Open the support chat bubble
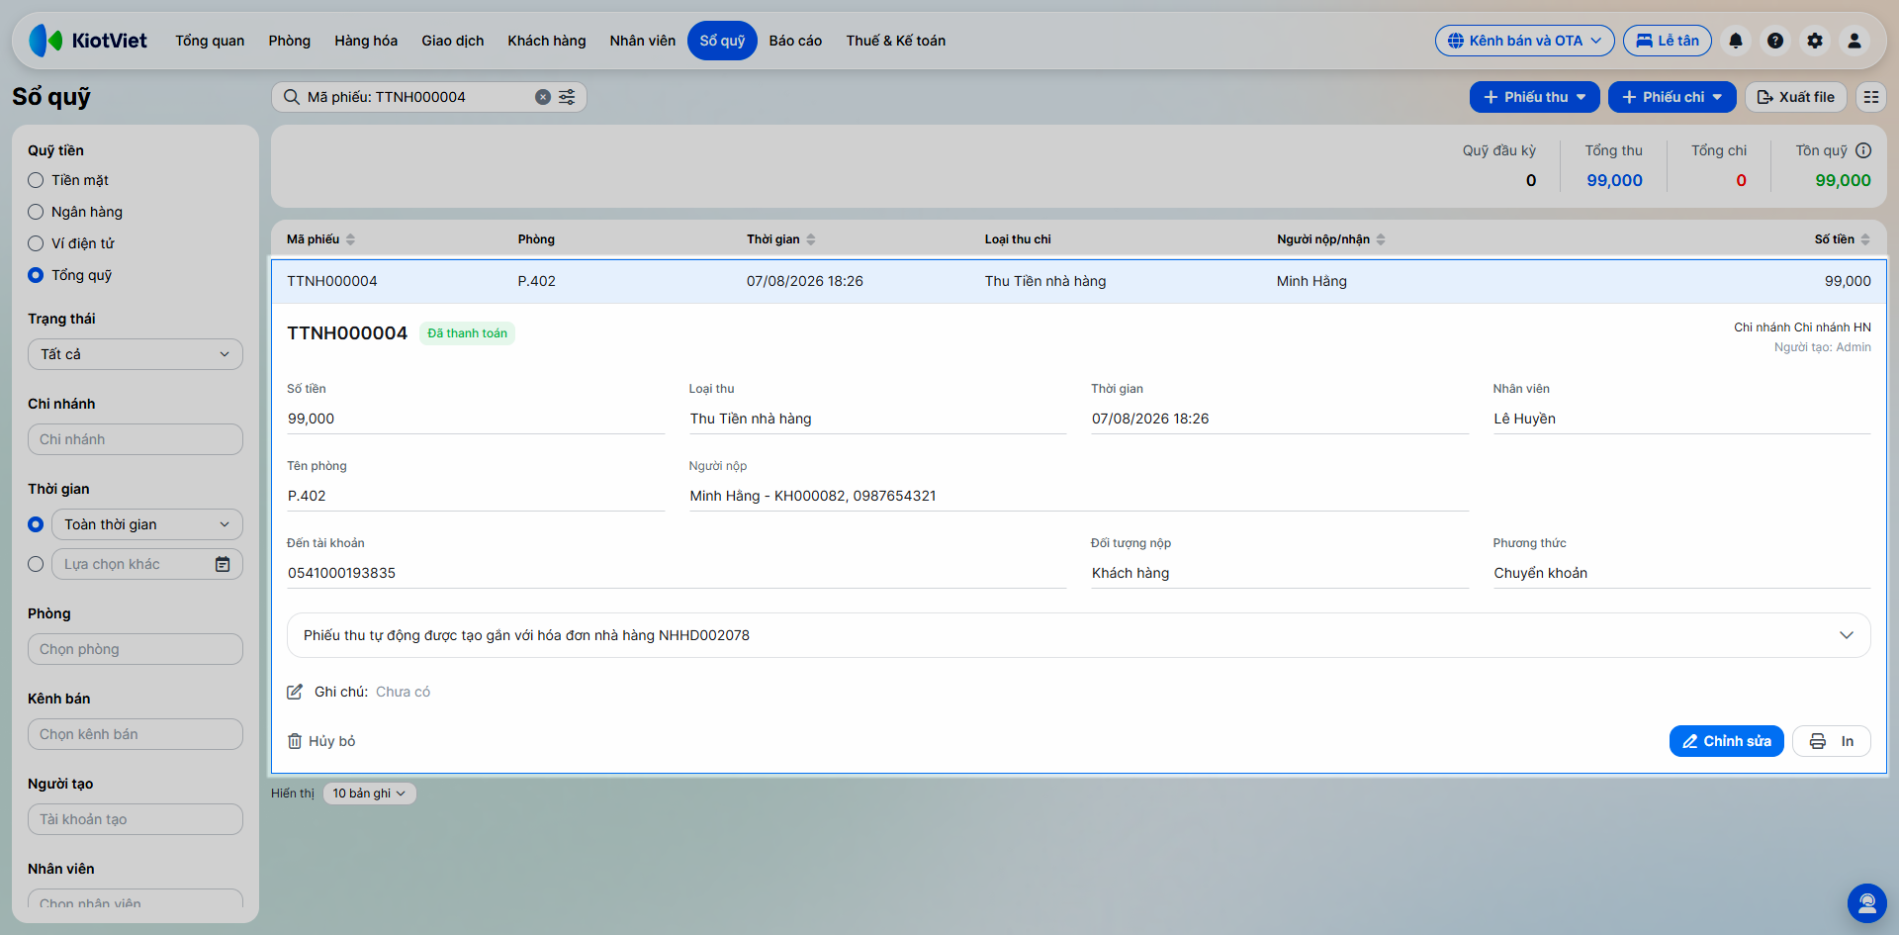This screenshot has height=935, width=1899. pos(1867,903)
